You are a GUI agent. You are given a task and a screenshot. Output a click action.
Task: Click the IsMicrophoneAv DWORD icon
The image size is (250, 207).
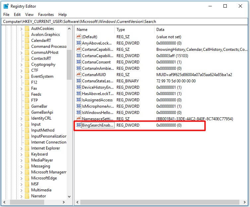(78, 106)
